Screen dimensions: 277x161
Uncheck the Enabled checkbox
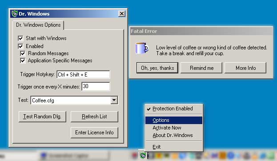tap(20, 46)
